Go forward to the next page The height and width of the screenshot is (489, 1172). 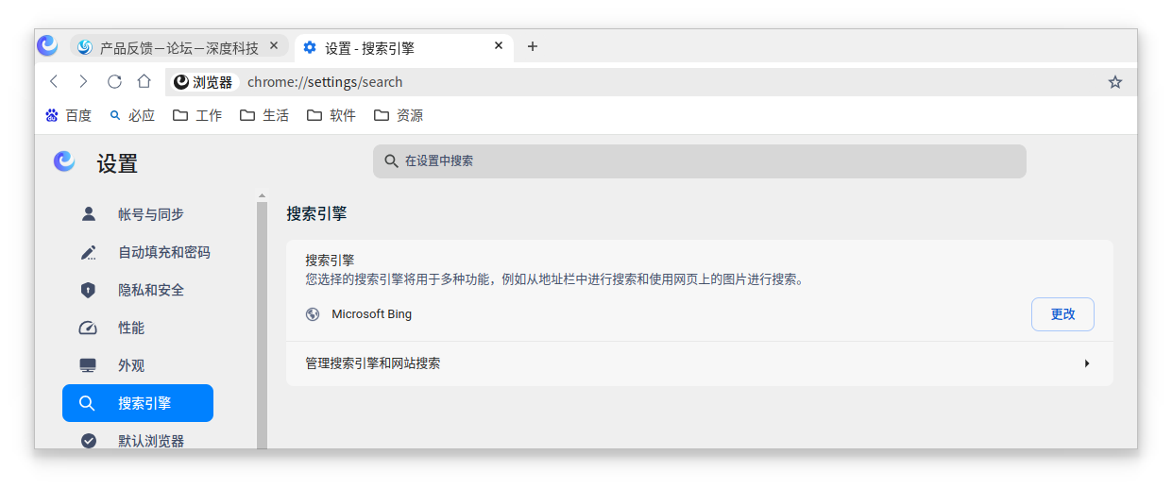pos(83,82)
